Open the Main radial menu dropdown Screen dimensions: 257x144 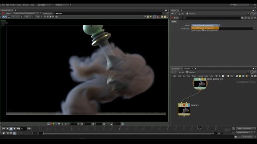pyautogui.click(x=63, y=5)
